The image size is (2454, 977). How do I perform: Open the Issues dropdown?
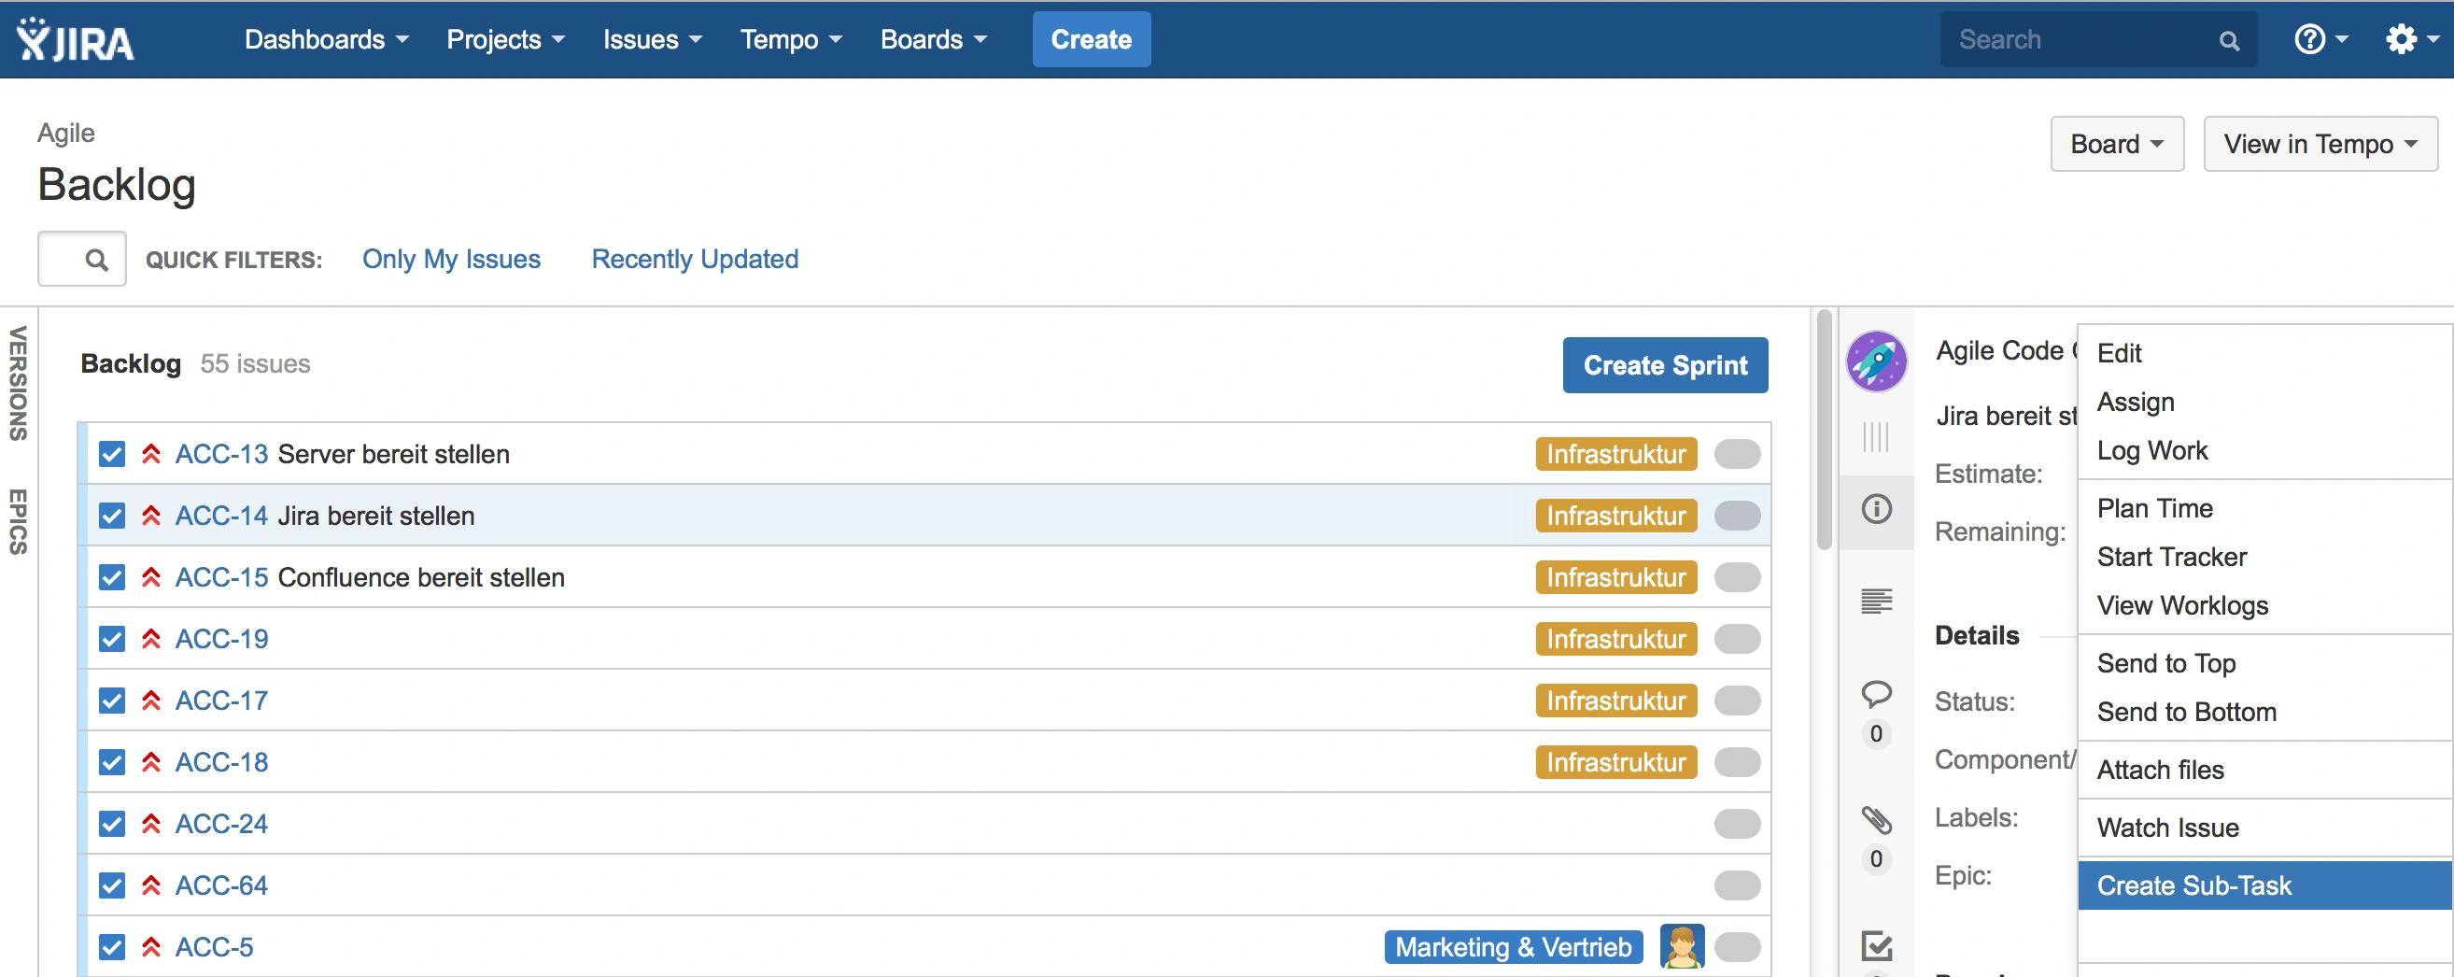[x=653, y=39]
